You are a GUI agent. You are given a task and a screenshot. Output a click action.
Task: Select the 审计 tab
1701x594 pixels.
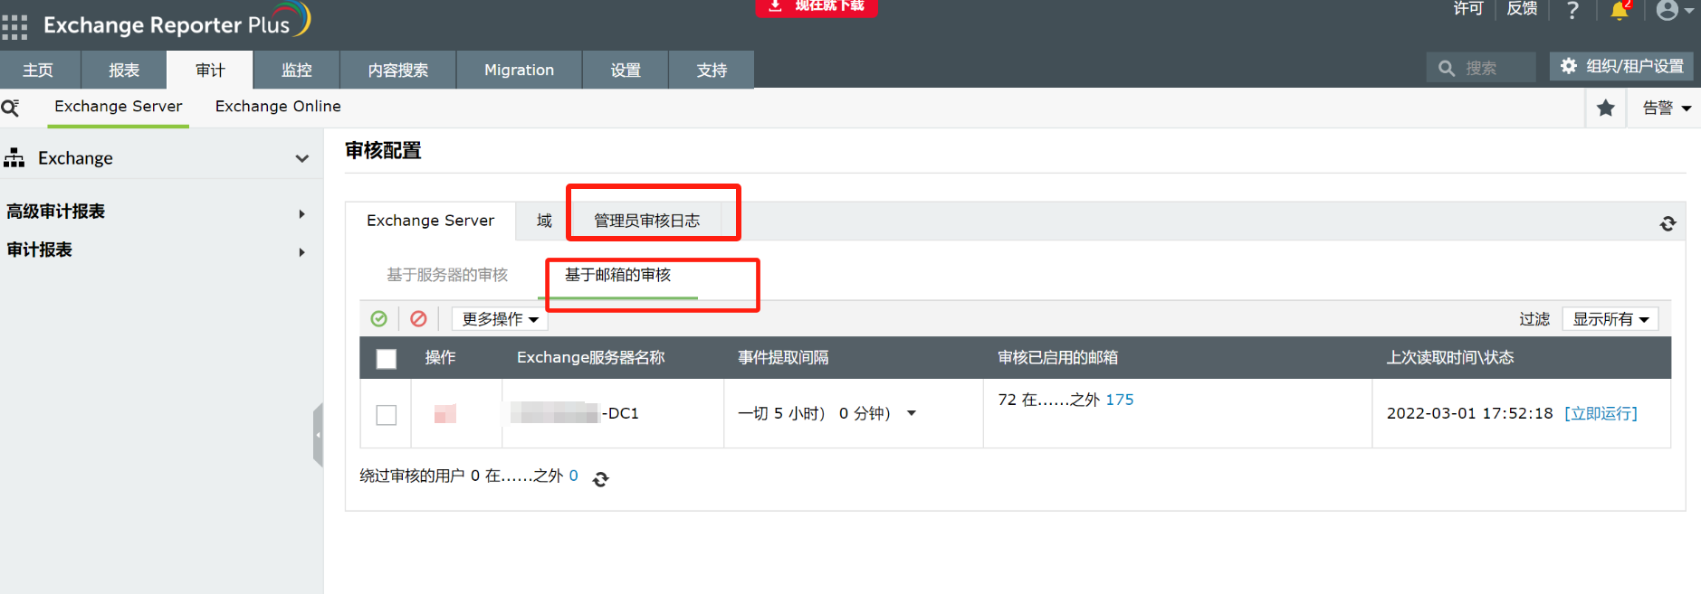coord(210,70)
